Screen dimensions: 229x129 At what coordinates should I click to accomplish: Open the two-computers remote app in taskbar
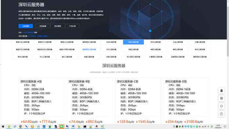(x=67, y=126)
